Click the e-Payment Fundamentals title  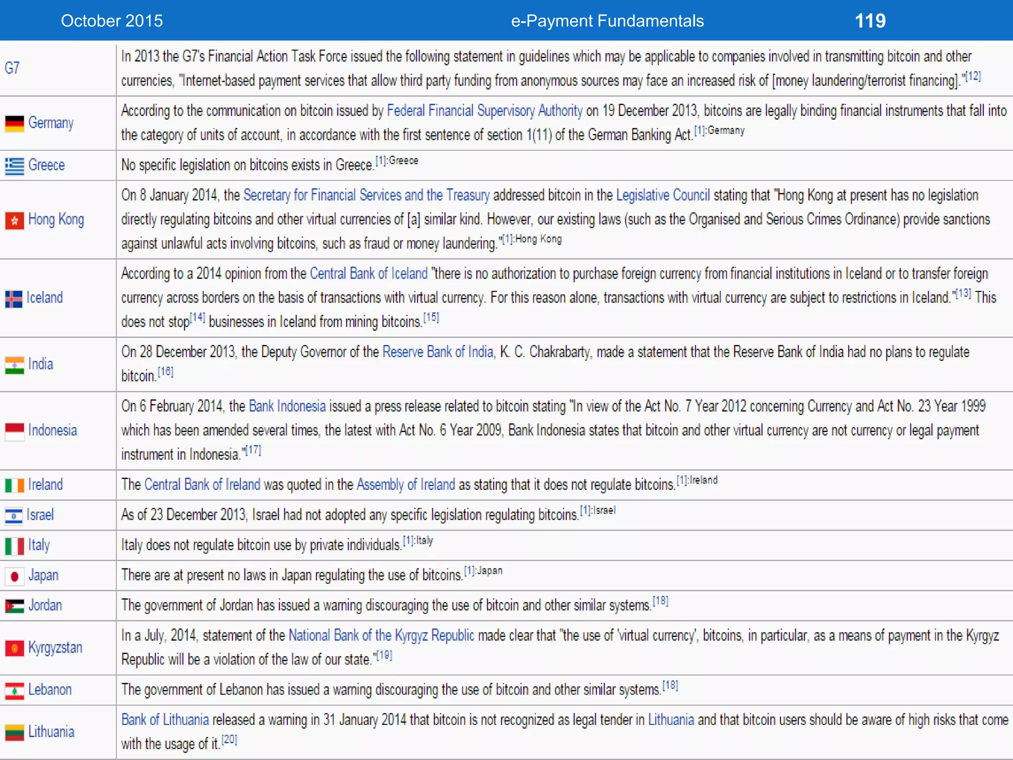pyautogui.click(x=607, y=21)
